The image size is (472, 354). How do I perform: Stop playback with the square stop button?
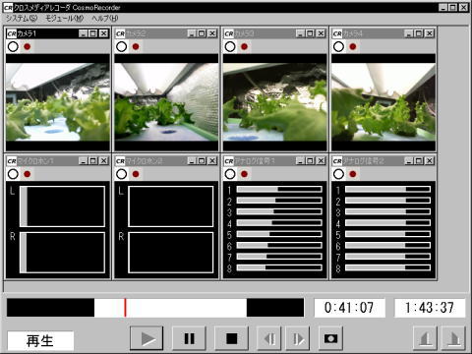point(231,338)
